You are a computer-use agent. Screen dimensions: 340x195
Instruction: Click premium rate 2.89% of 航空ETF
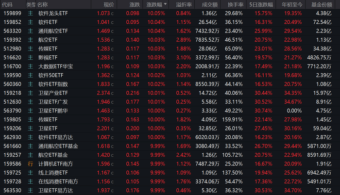pos(184,40)
